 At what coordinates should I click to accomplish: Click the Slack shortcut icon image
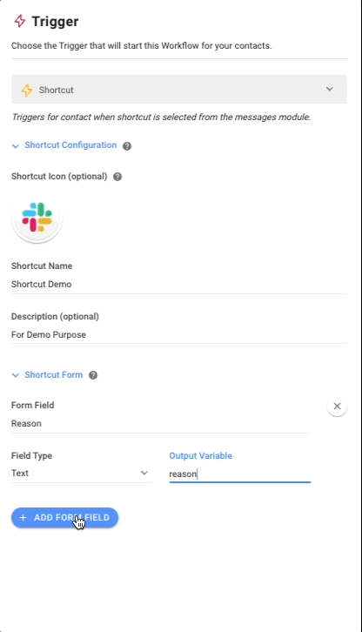[x=37, y=218]
